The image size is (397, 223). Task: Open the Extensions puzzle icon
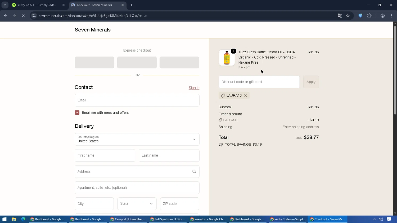pyautogui.click(x=369, y=16)
